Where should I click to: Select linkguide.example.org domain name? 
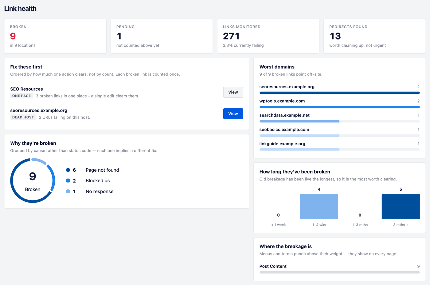[x=282, y=144]
